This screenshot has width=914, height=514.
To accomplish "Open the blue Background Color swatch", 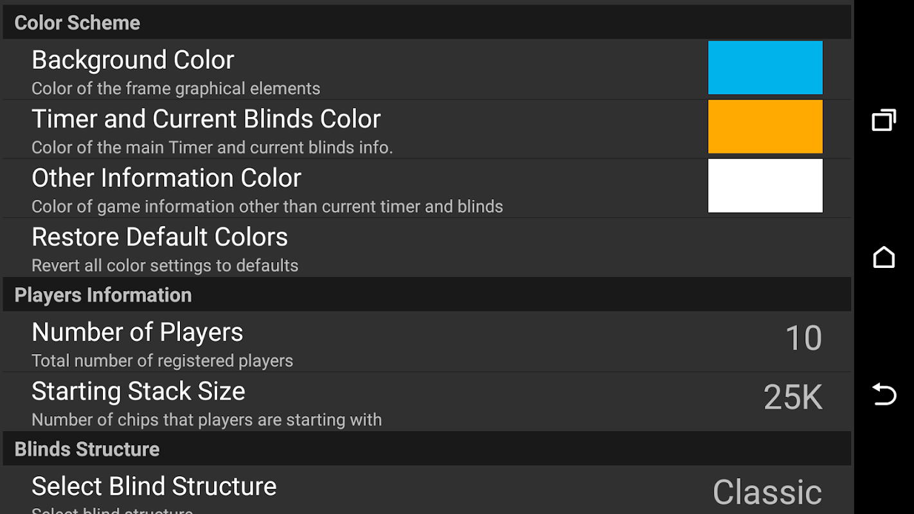I will pyautogui.click(x=765, y=67).
